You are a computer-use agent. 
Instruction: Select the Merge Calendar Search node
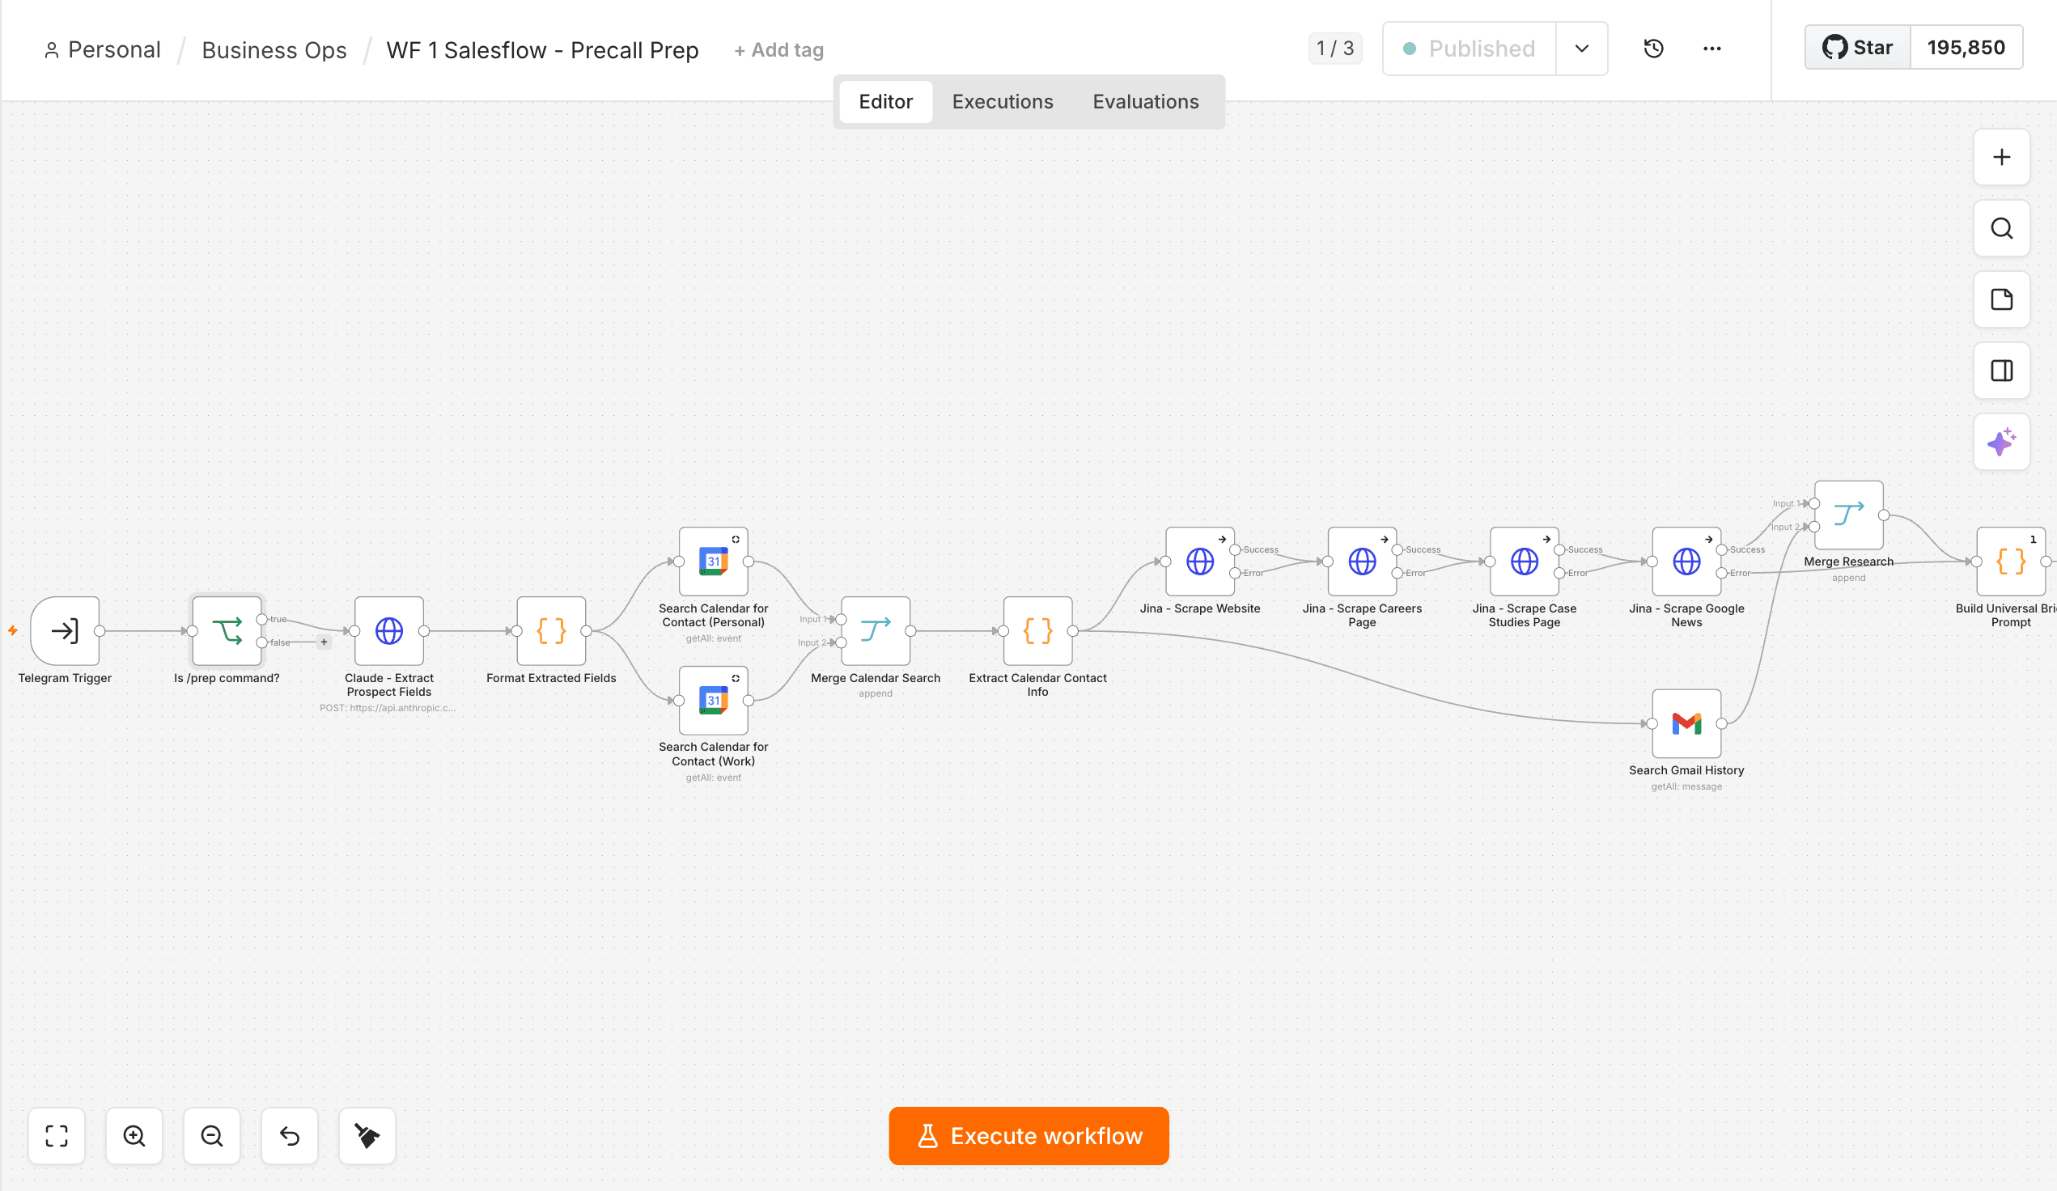pyautogui.click(x=875, y=630)
